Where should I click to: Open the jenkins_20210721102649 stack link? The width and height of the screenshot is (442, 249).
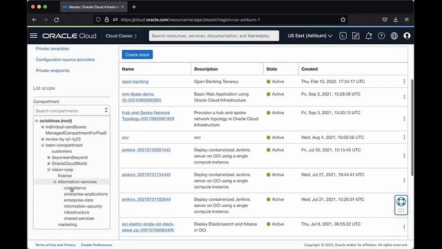coord(146,199)
